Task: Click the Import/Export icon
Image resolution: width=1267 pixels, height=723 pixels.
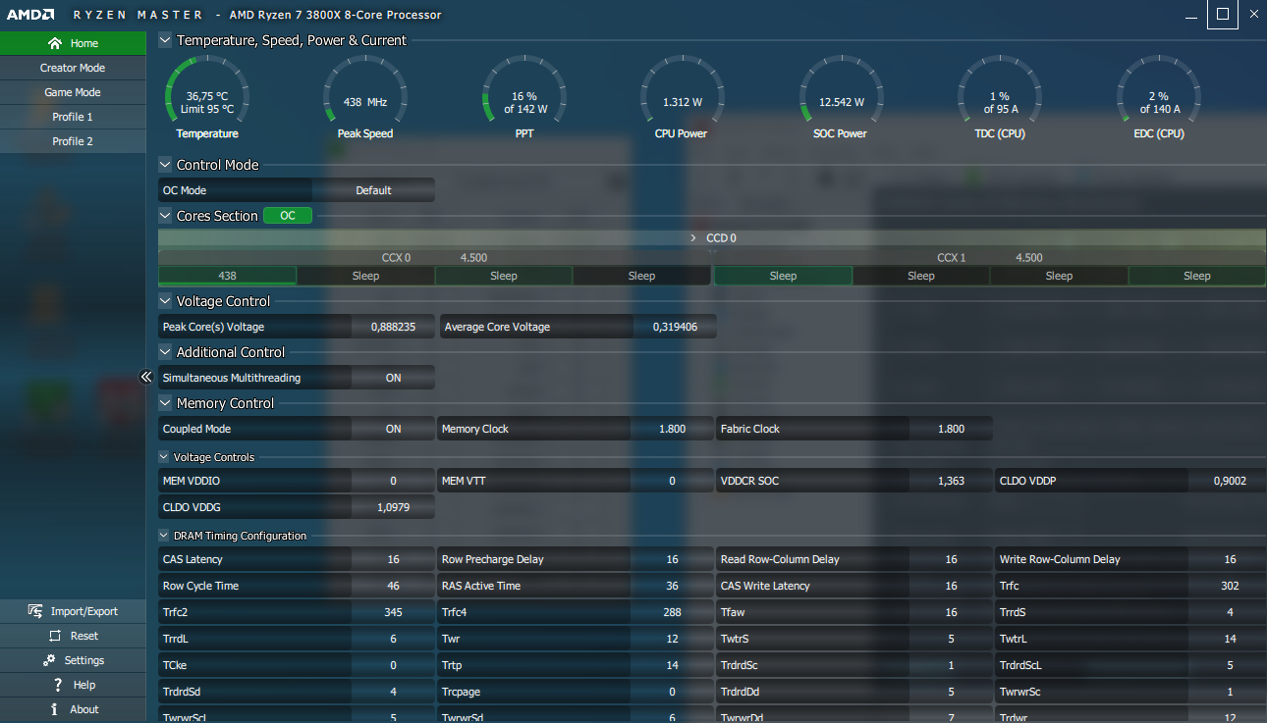Action: tap(35, 611)
